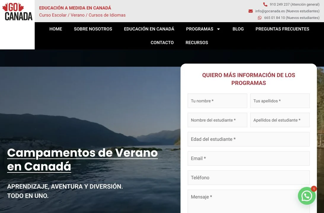Click the envelope icon beside info@gocanada.es
The width and height of the screenshot is (324, 213).
(250, 11)
